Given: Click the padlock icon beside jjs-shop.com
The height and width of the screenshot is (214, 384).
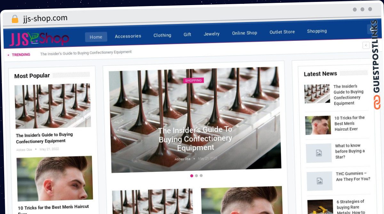Looking at the screenshot, I should click(x=15, y=19).
